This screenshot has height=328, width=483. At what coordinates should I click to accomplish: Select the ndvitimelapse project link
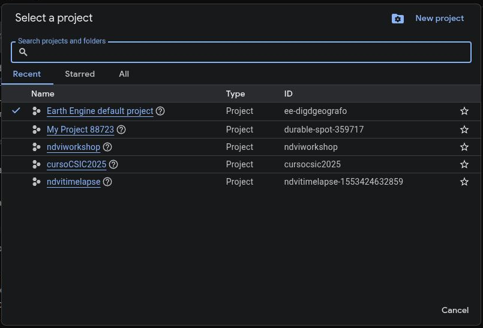click(73, 182)
